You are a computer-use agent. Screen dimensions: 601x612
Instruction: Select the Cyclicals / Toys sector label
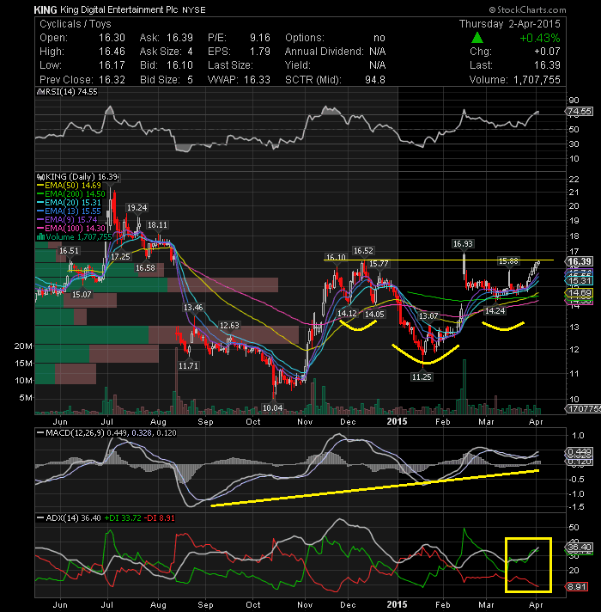coord(76,24)
